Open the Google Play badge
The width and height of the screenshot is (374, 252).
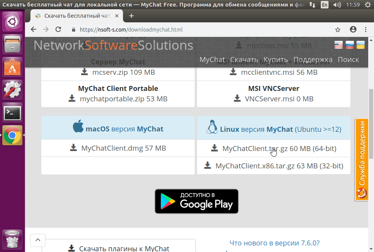point(196,201)
